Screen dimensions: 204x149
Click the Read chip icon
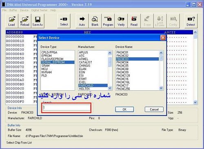pyautogui.click(x=134, y=21)
